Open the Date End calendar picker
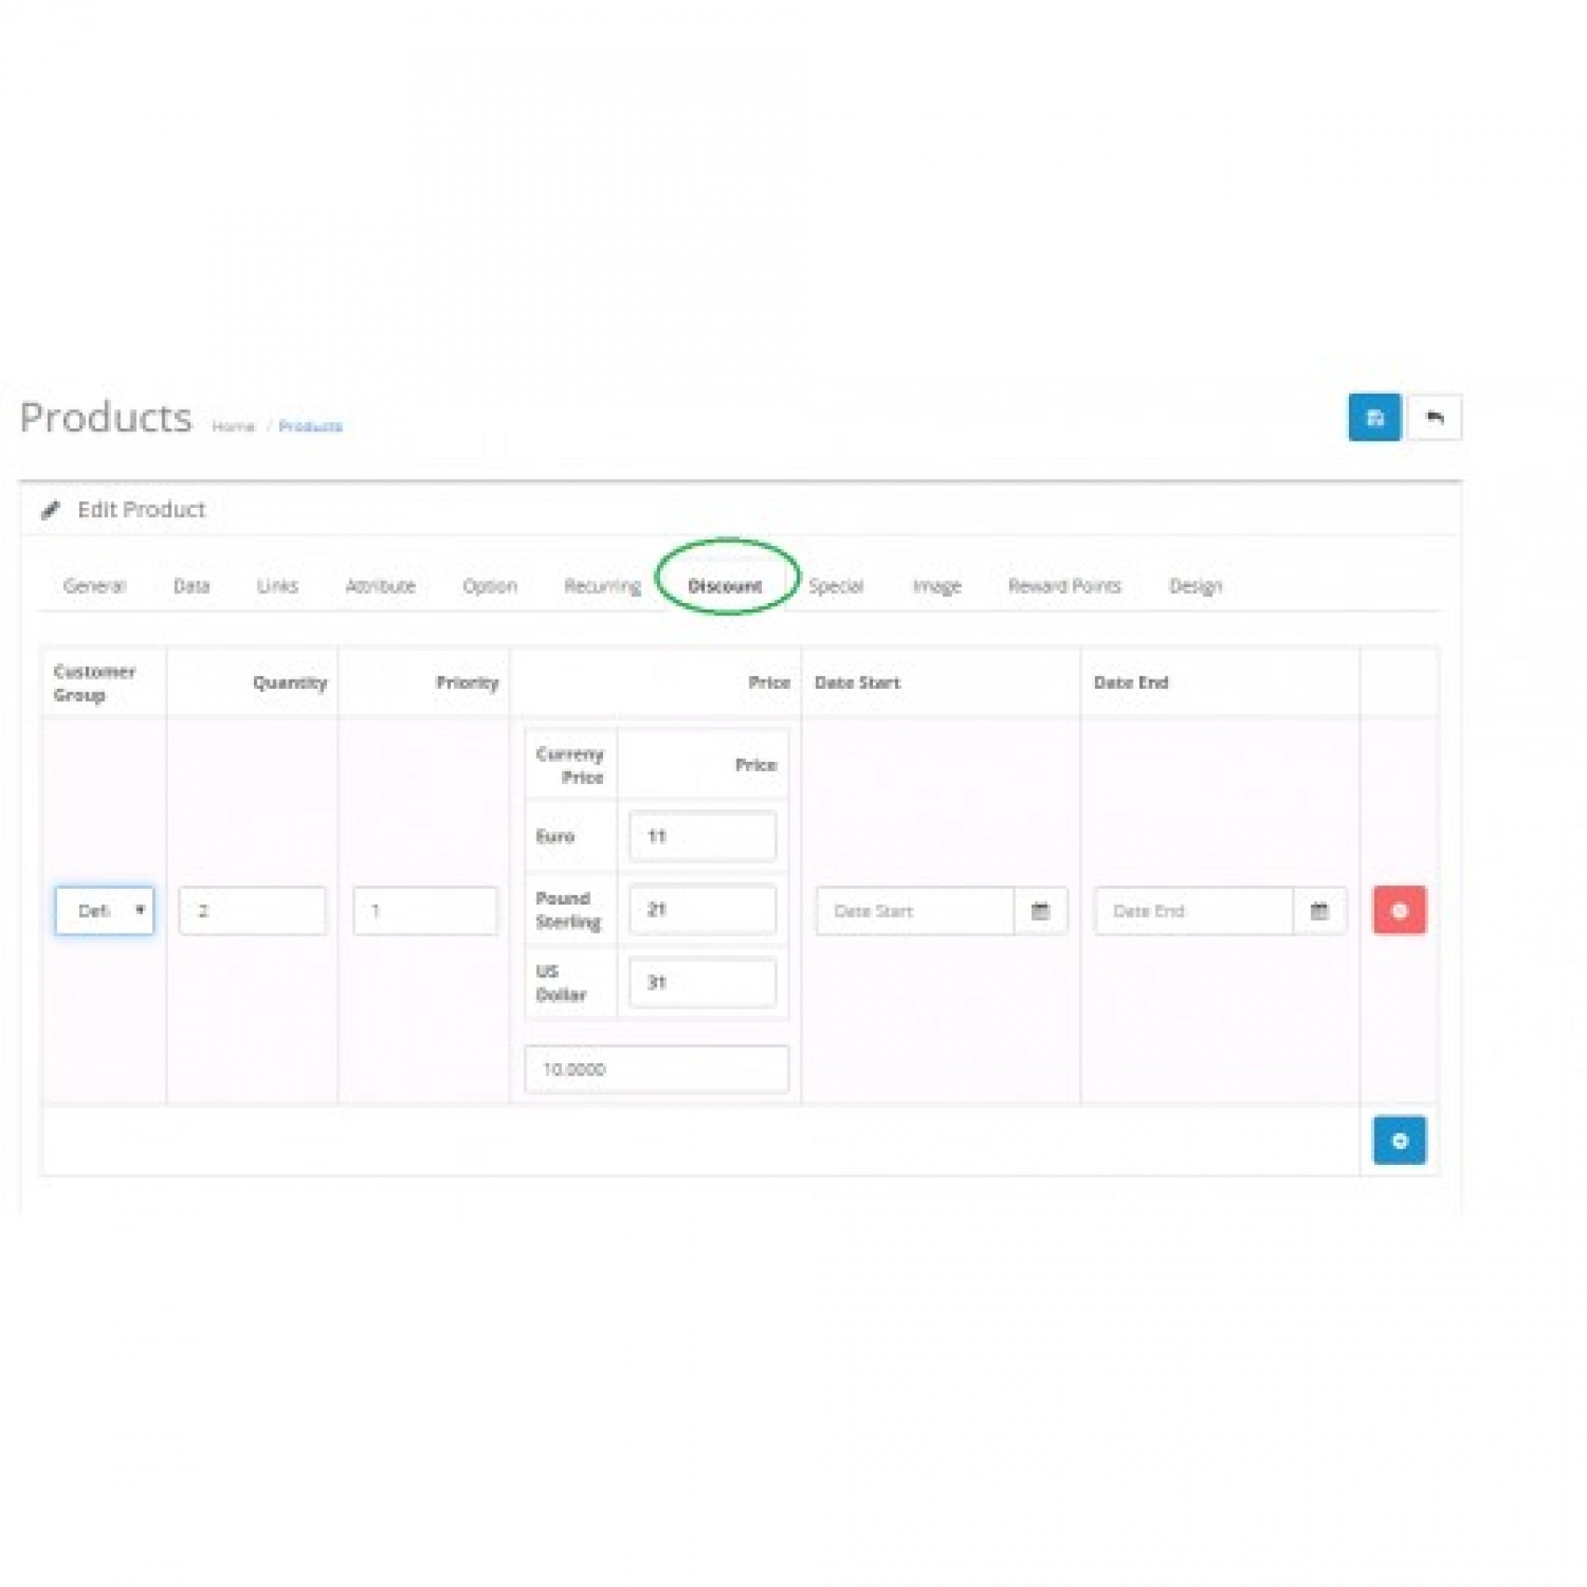 [1318, 911]
